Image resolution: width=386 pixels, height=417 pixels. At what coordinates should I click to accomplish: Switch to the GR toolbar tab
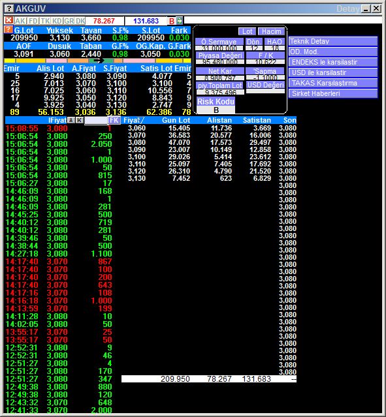tap(69, 21)
